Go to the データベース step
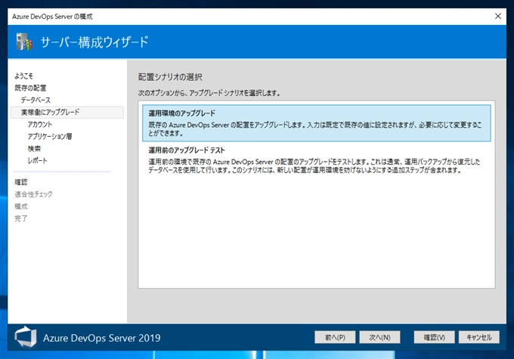This screenshot has width=514, height=359. coord(36,100)
